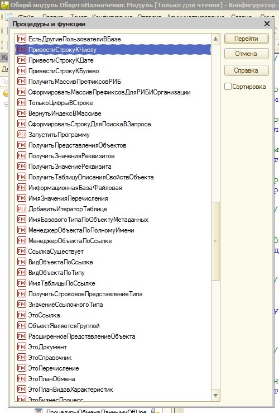Click function icon beside ЭтоДокумент
This screenshot has height=413, width=279.
tap(22, 347)
